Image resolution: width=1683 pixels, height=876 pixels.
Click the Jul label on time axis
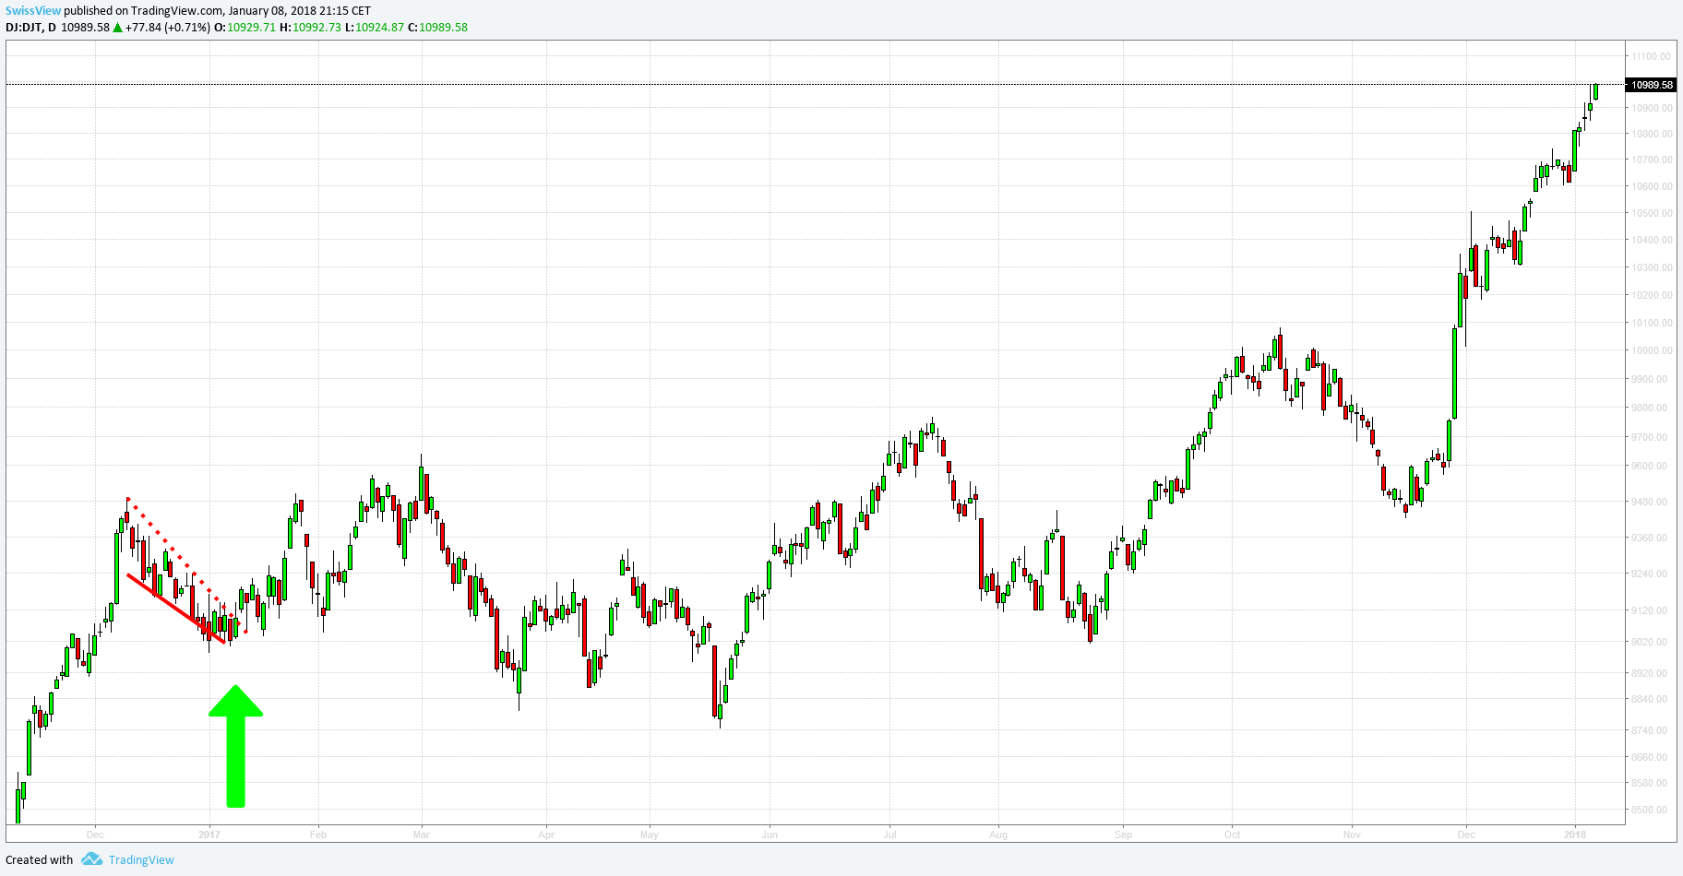click(889, 835)
